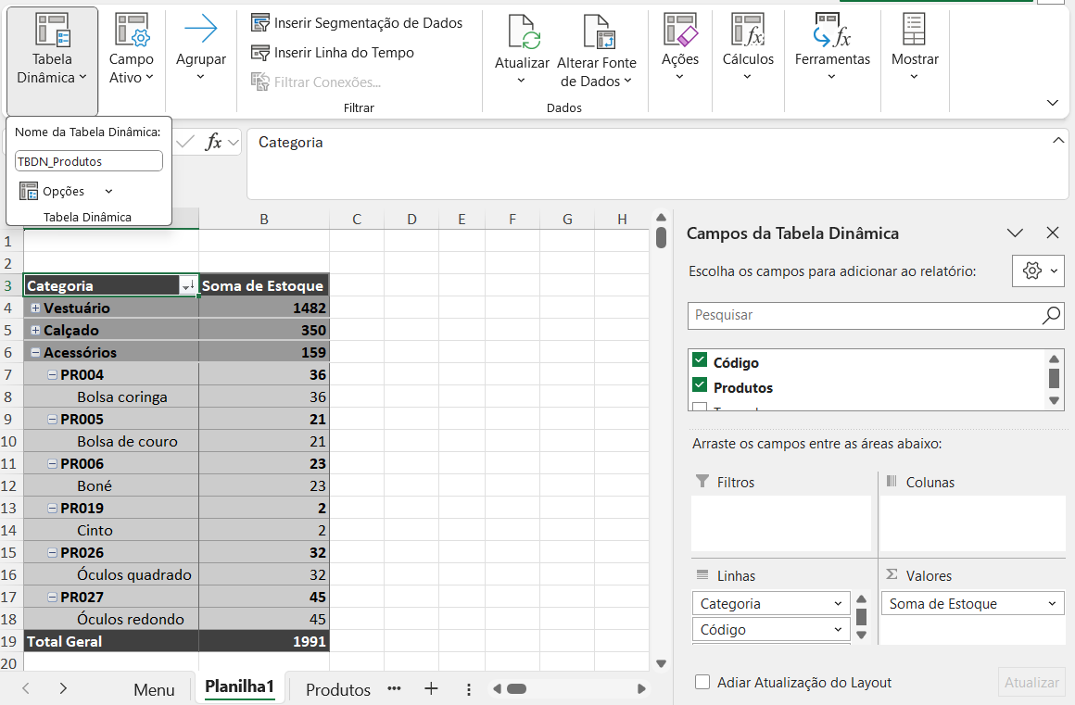Open the Ferramentas ribbon menu
This screenshot has height=705, width=1075.
click(832, 50)
